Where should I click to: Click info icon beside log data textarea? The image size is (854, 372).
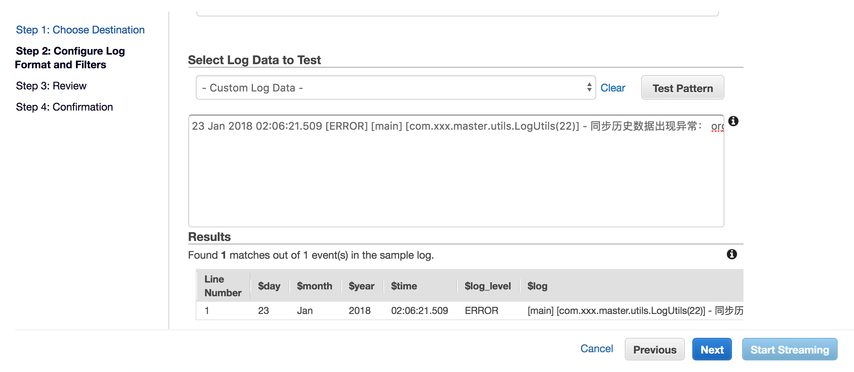click(x=733, y=121)
